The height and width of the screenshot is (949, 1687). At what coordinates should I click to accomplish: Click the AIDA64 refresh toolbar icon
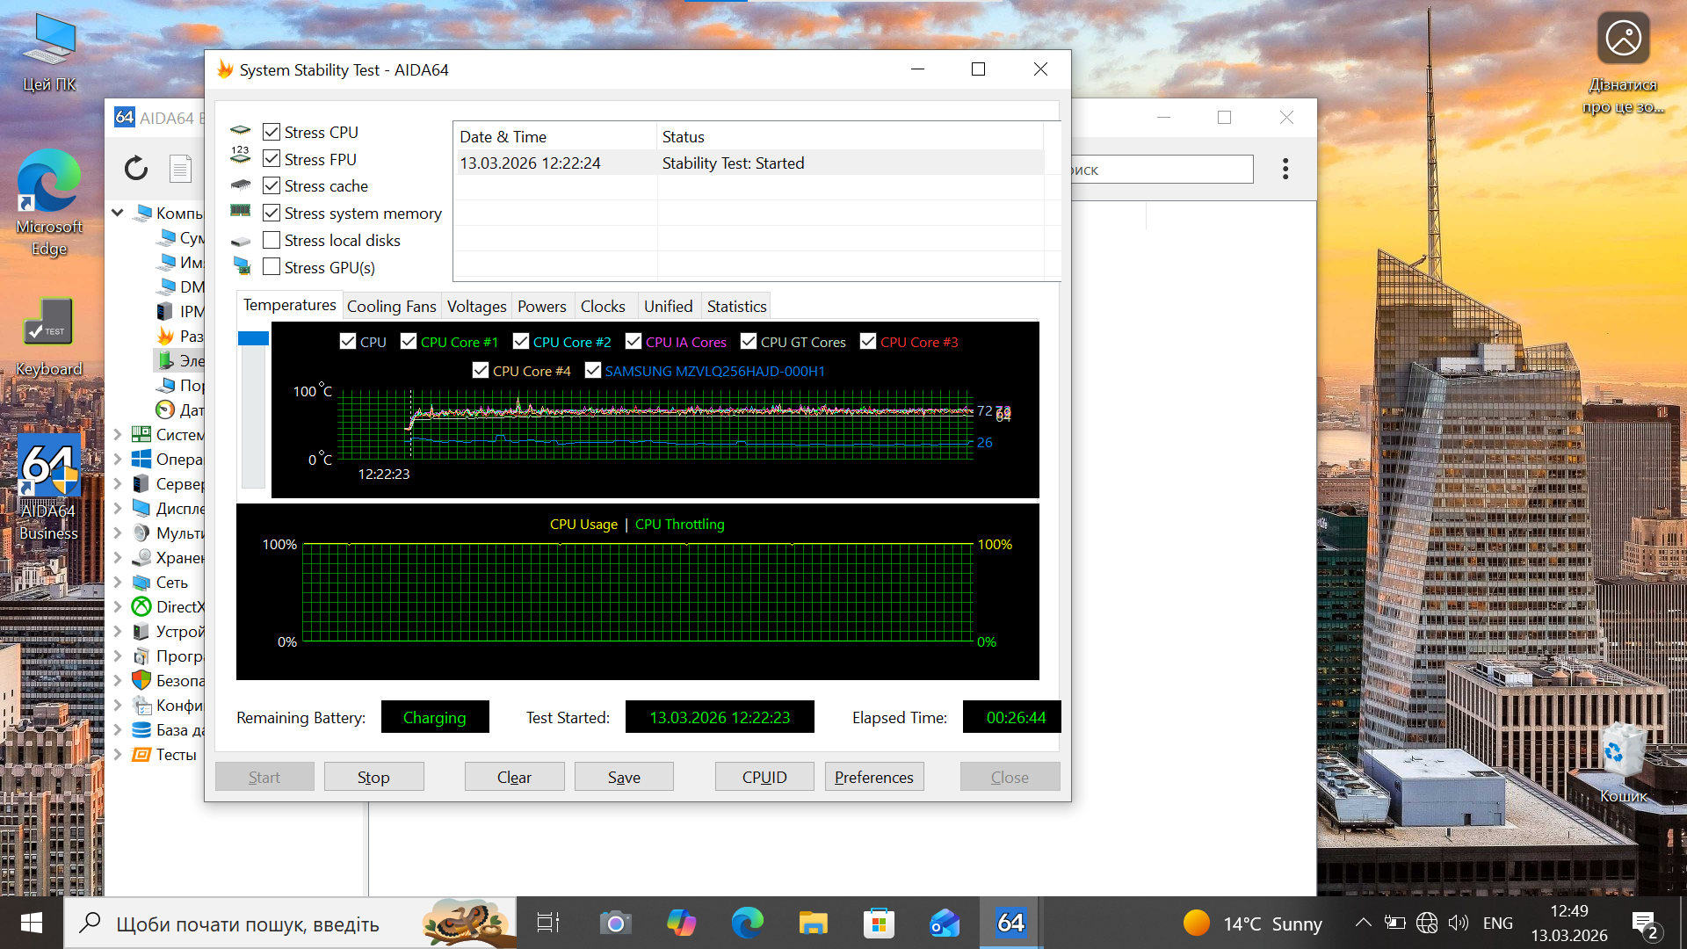coord(136,168)
